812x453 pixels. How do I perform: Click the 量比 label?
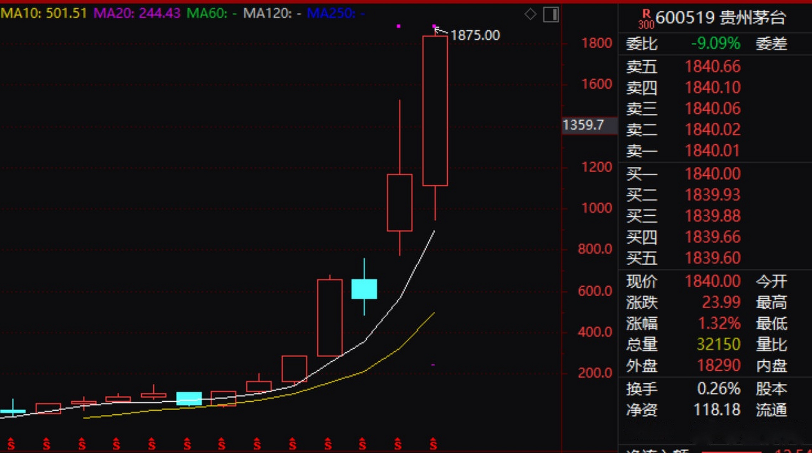[x=771, y=344]
